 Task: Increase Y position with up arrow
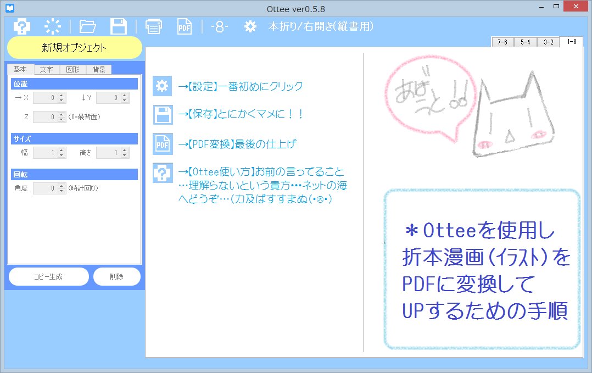tap(125, 95)
